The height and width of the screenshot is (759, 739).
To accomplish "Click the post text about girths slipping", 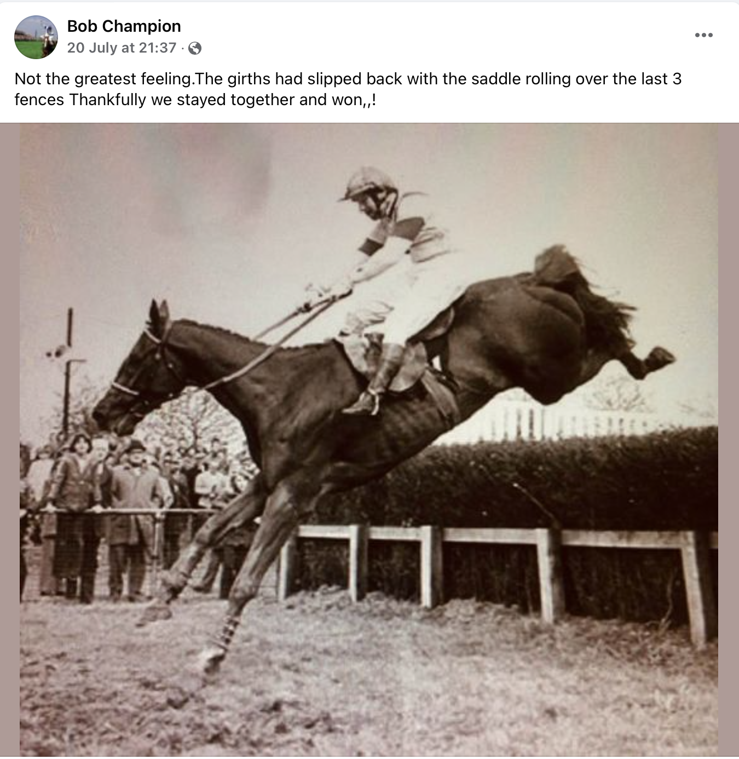I will coord(348,89).
